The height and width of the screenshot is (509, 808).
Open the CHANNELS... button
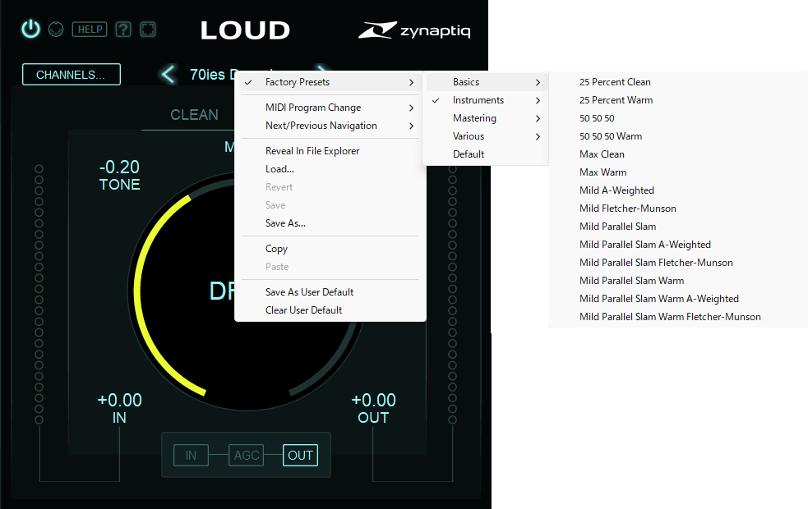click(x=72, y=75)
